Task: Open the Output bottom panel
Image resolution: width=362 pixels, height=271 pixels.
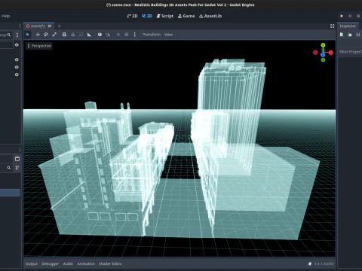Action: (32, 263)
